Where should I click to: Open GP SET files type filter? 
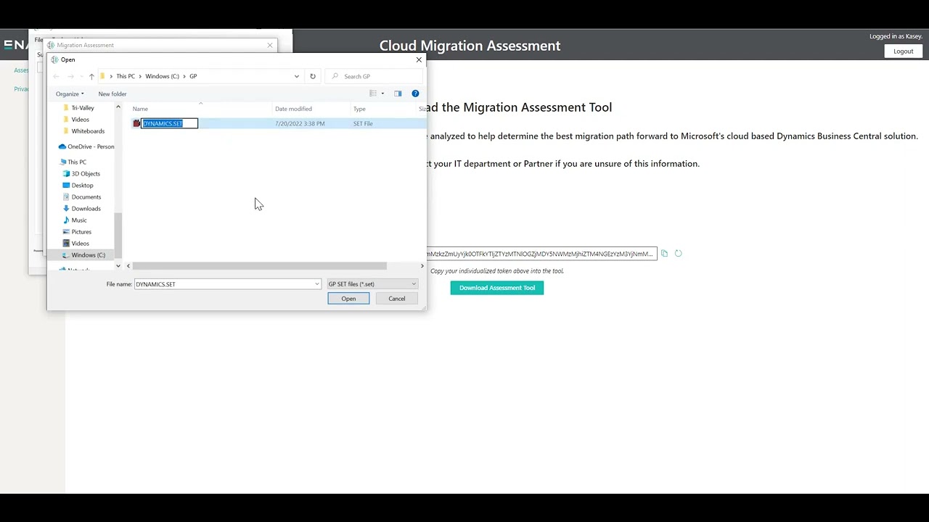[x=372, y=284]
